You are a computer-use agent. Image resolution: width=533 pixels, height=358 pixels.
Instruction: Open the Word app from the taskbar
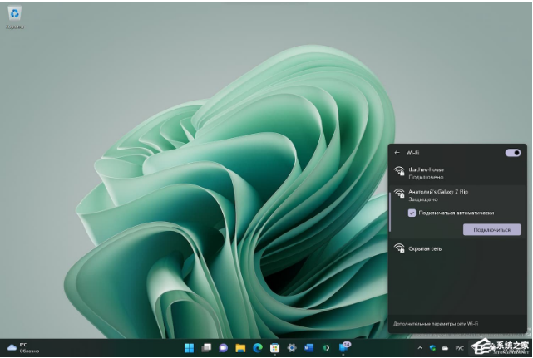point(308,347)
